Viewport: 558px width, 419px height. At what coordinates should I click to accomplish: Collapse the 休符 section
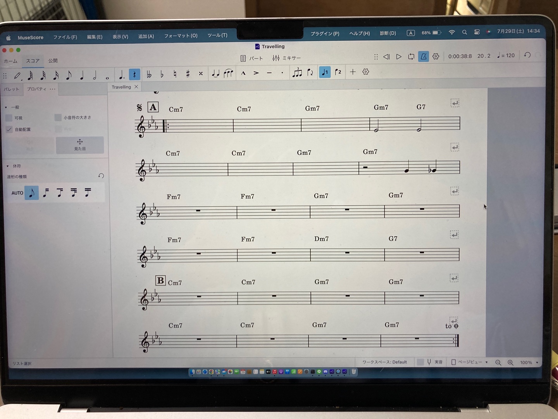point(7,166)
